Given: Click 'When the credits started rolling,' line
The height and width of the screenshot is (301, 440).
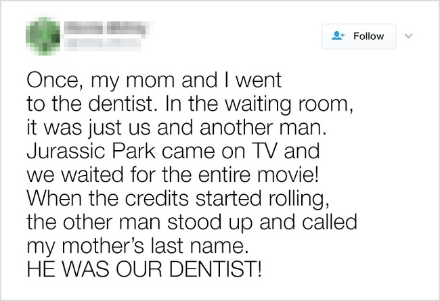Looking at the screenshot, I should [x=178, y=199].
